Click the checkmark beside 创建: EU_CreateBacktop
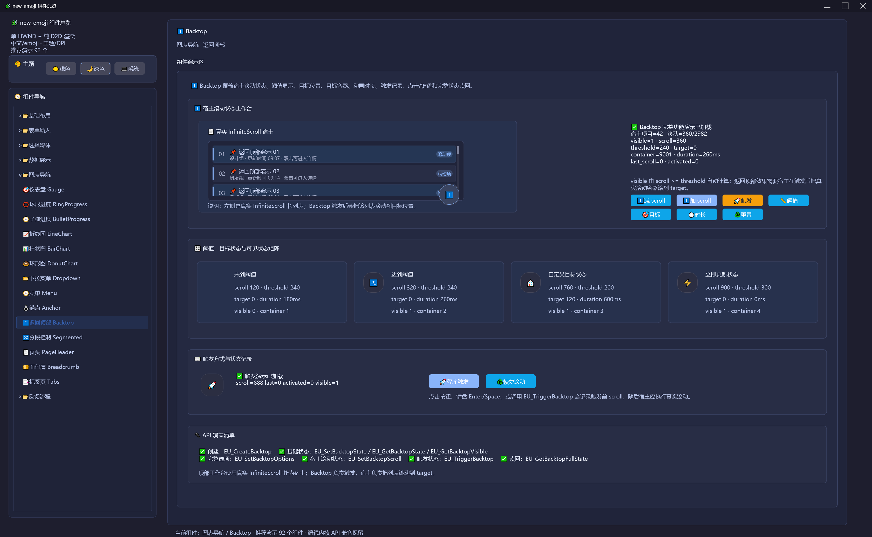872x537 pixels. (202, 451)
